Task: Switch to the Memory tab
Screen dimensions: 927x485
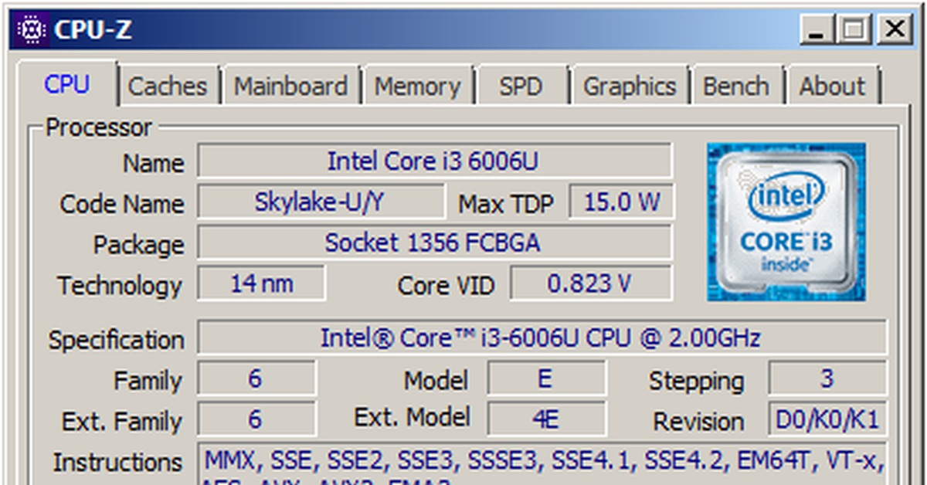Action: pos(419,86)
